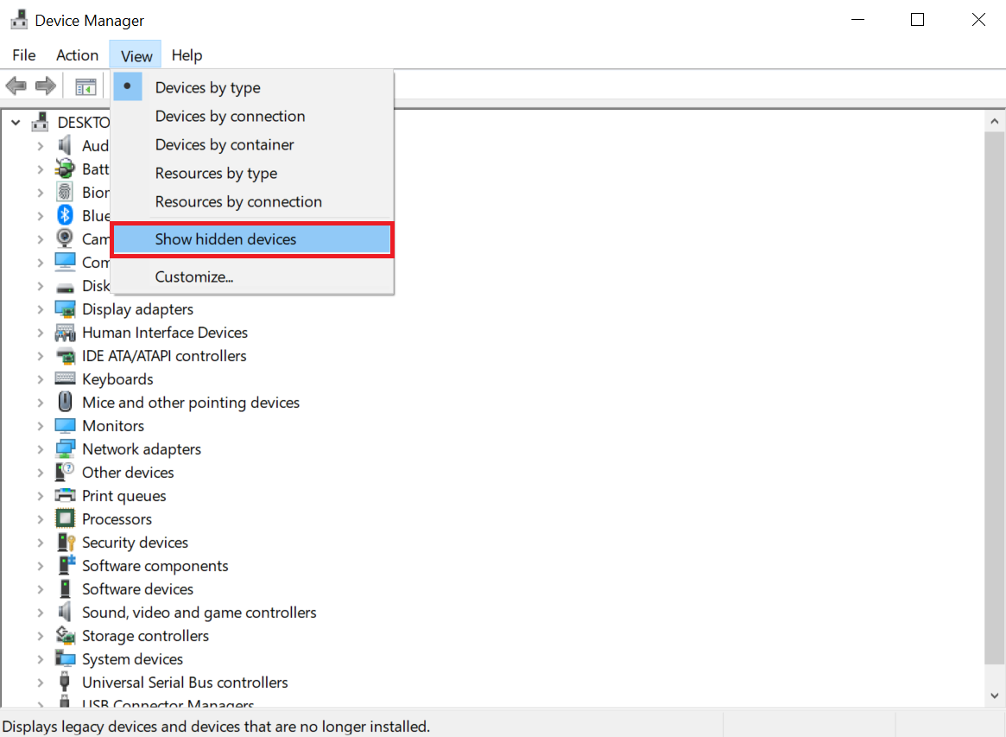Click the Bluetooth category icon
Viewport: 1006px width, 737px height.
coord(66,215)
